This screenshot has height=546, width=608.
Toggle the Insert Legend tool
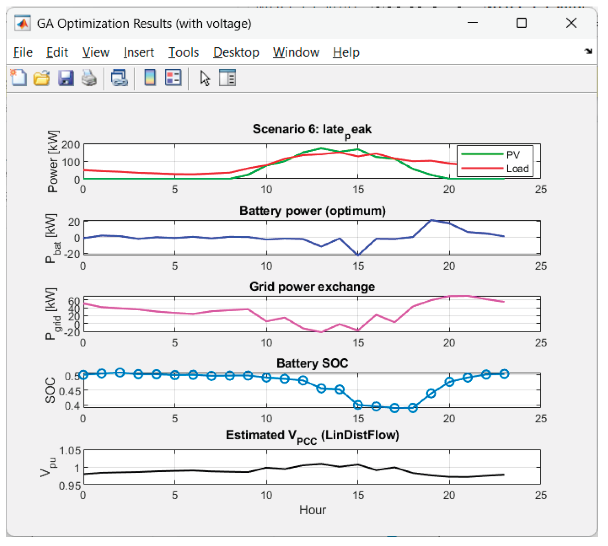click(x=173, y=77)
